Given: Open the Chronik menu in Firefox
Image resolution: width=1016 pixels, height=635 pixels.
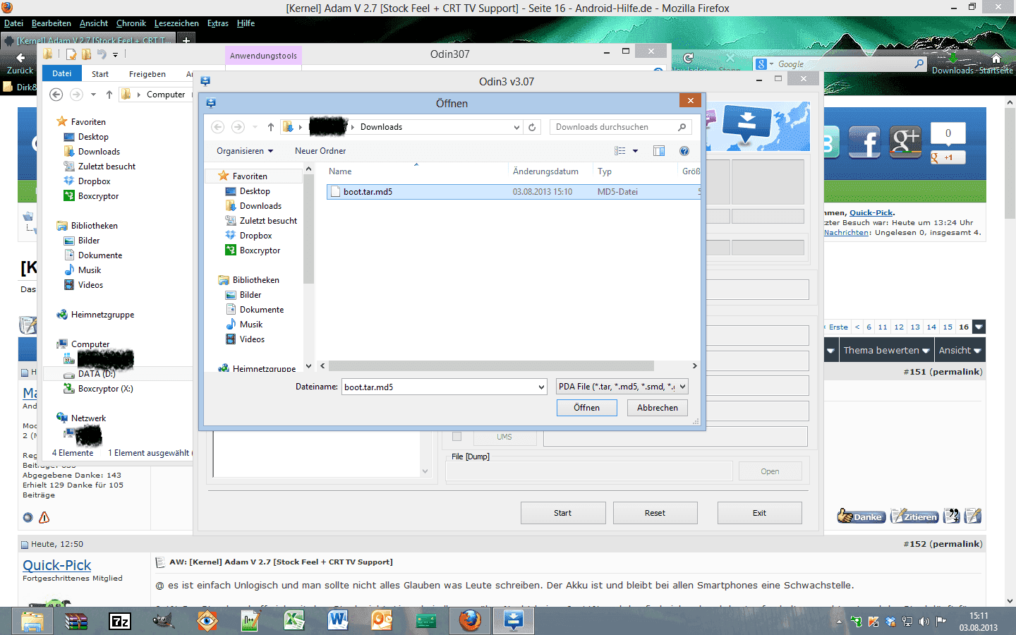Looking at the screenshot, I should click(131, 23).
